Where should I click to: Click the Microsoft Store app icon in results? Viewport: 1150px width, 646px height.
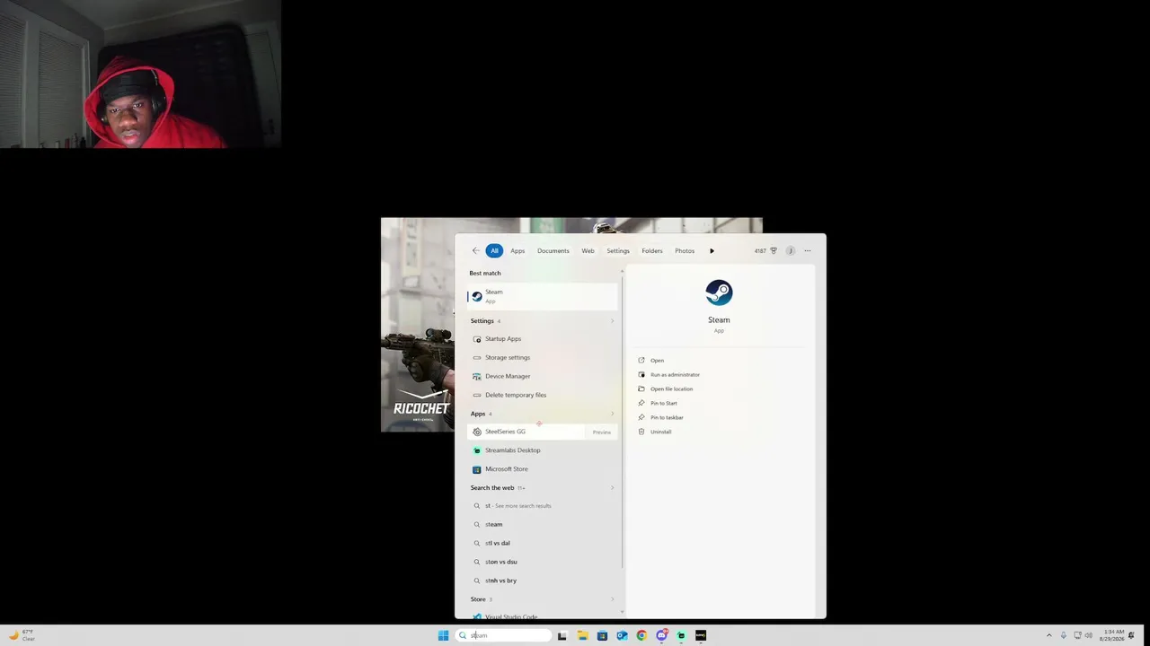(477, 469)
